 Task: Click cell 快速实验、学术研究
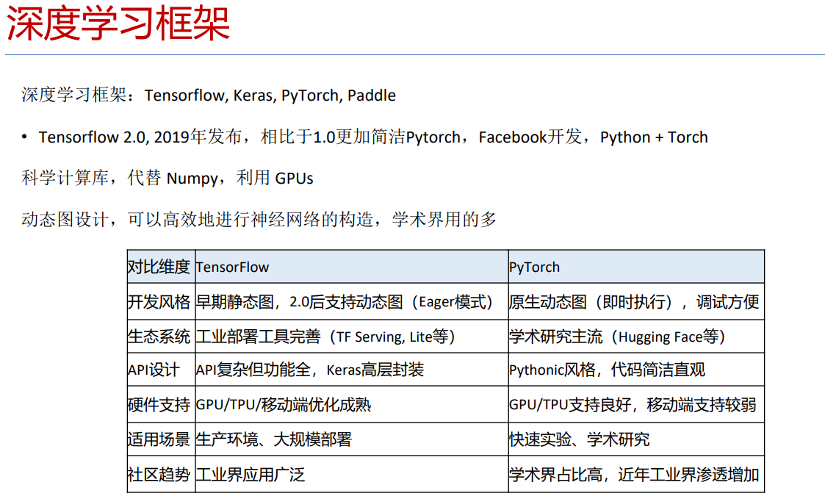click(x=636, y=439)
